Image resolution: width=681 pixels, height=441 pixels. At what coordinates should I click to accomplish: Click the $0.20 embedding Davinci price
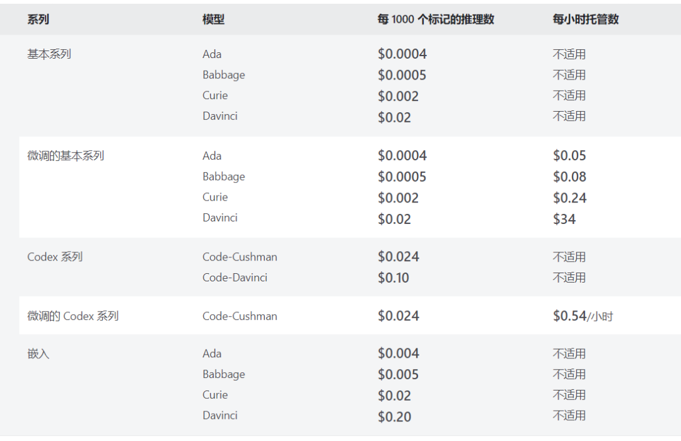(394, 416)
